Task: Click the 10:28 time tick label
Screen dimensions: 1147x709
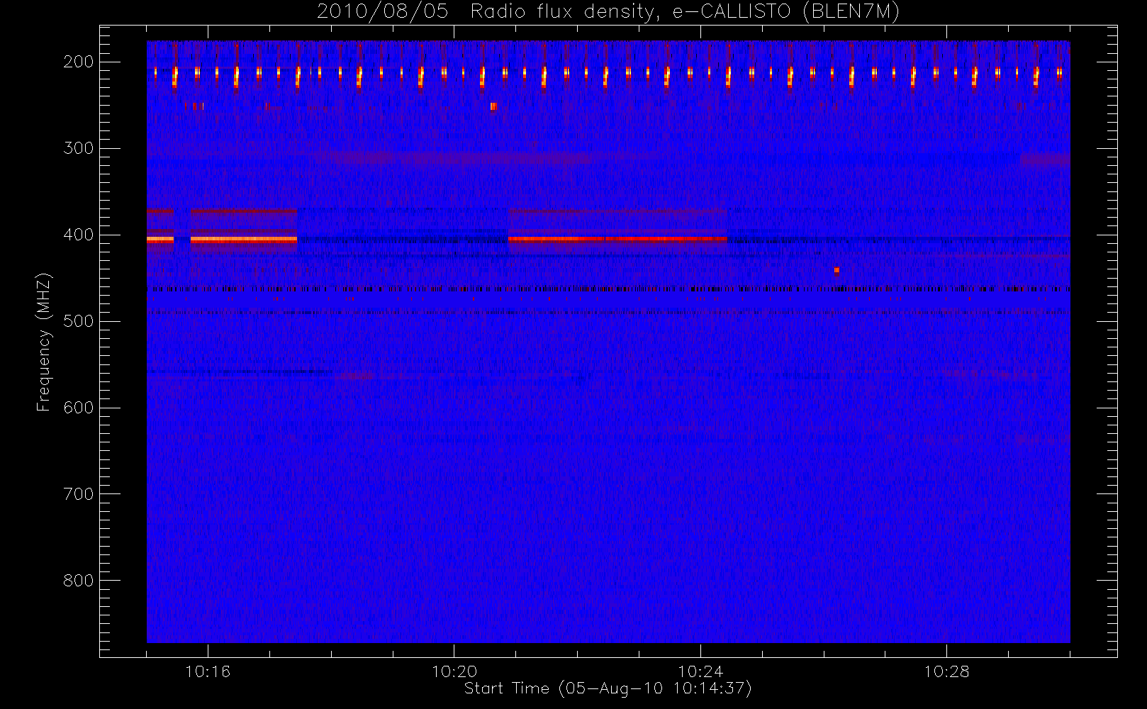Action: [946, 671]
